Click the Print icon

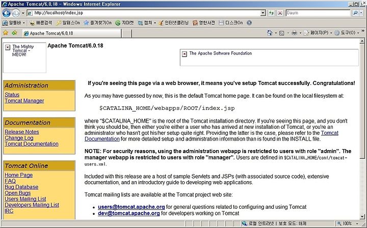click(x=295, y=33)
